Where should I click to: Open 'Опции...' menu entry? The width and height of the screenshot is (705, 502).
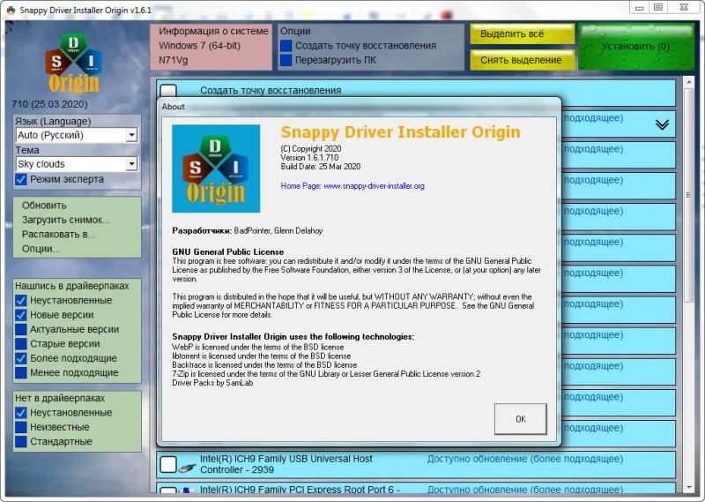pyautogui.click(x=41, y=249)
